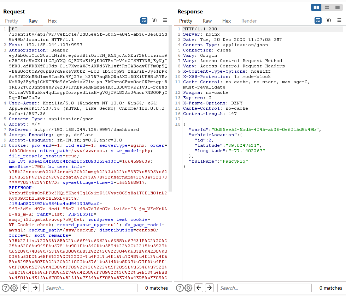Viewport: 346px width, 296px height.
Task: Click the Host header value 192.168.244.129:9997
Action: [54, 45]
